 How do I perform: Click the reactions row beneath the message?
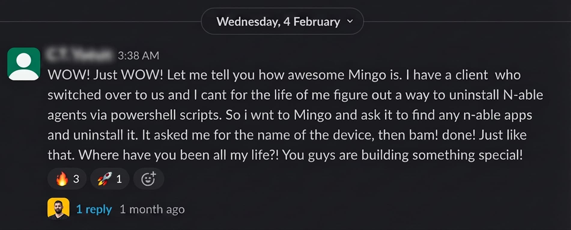[x=105, y=178]
